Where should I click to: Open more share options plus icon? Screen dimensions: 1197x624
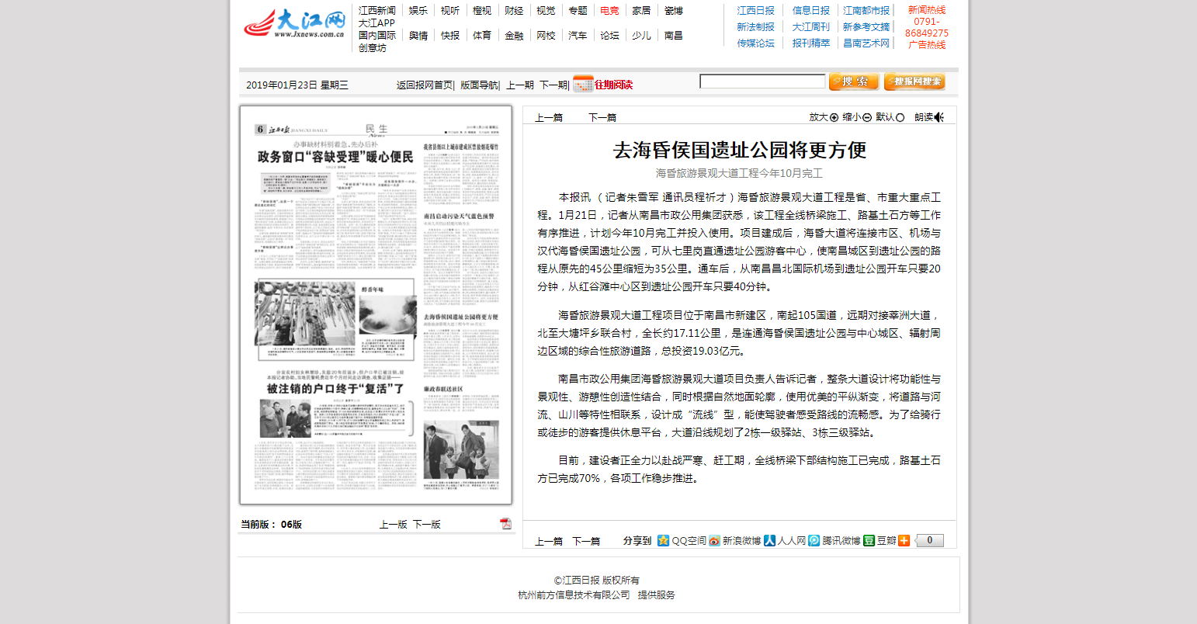(904, 540)
